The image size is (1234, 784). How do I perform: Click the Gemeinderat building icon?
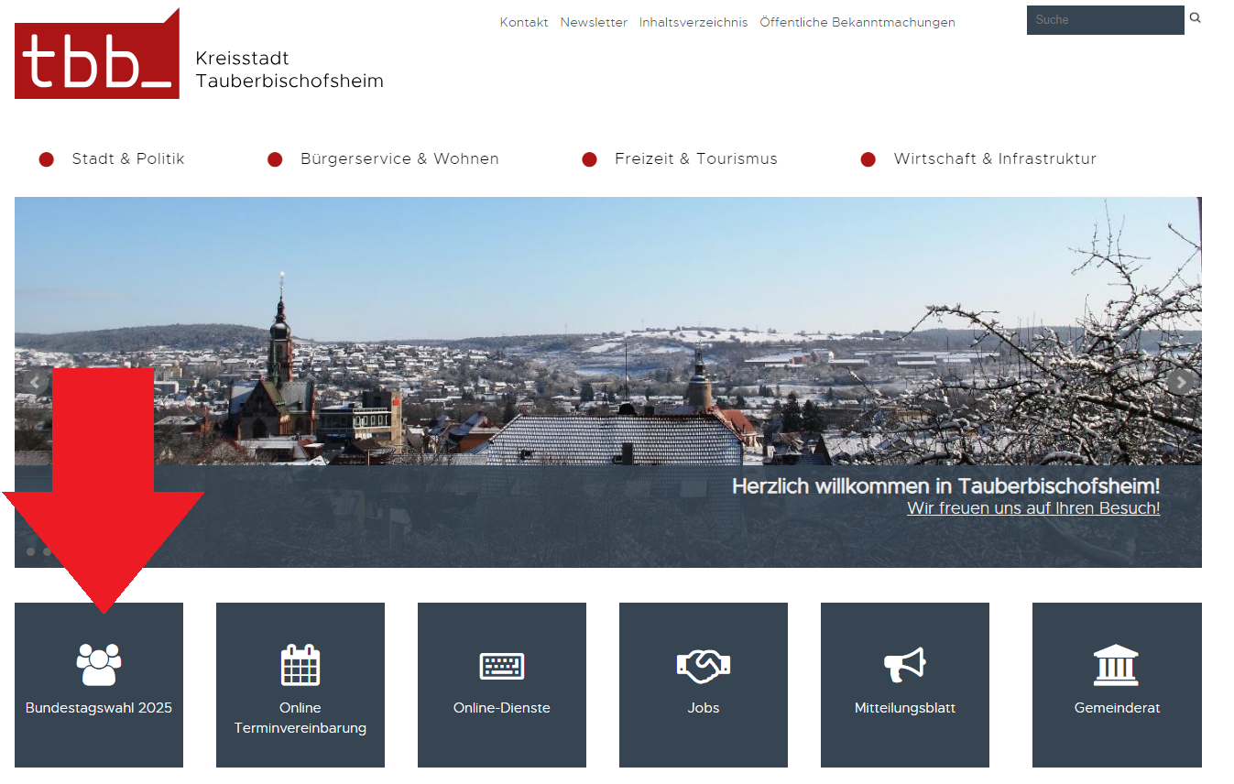pyautogui.click(x=1116, y=665)
